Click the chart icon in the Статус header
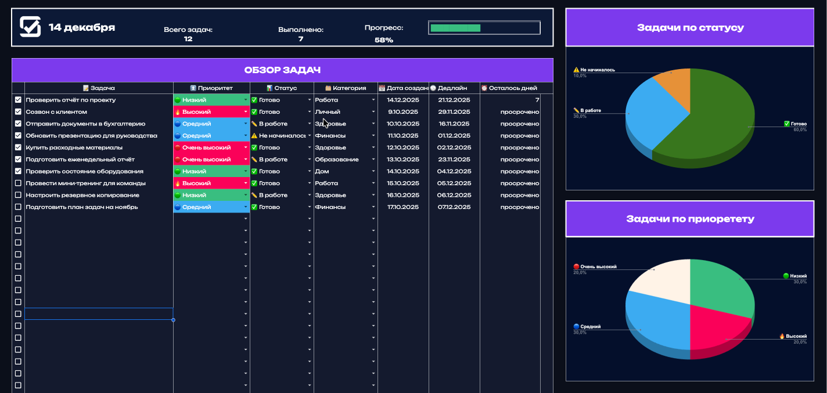The width and height of the screenshot is (827, 393). point(269,88)
